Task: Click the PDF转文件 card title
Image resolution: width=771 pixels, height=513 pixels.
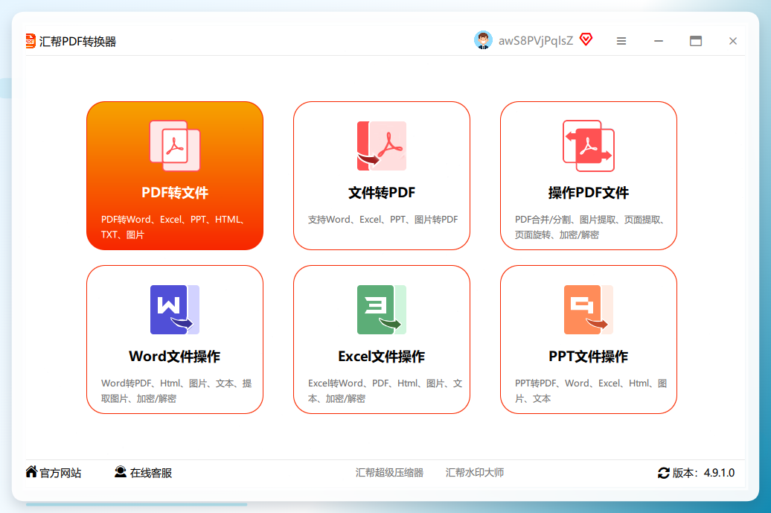Action: 175,192
